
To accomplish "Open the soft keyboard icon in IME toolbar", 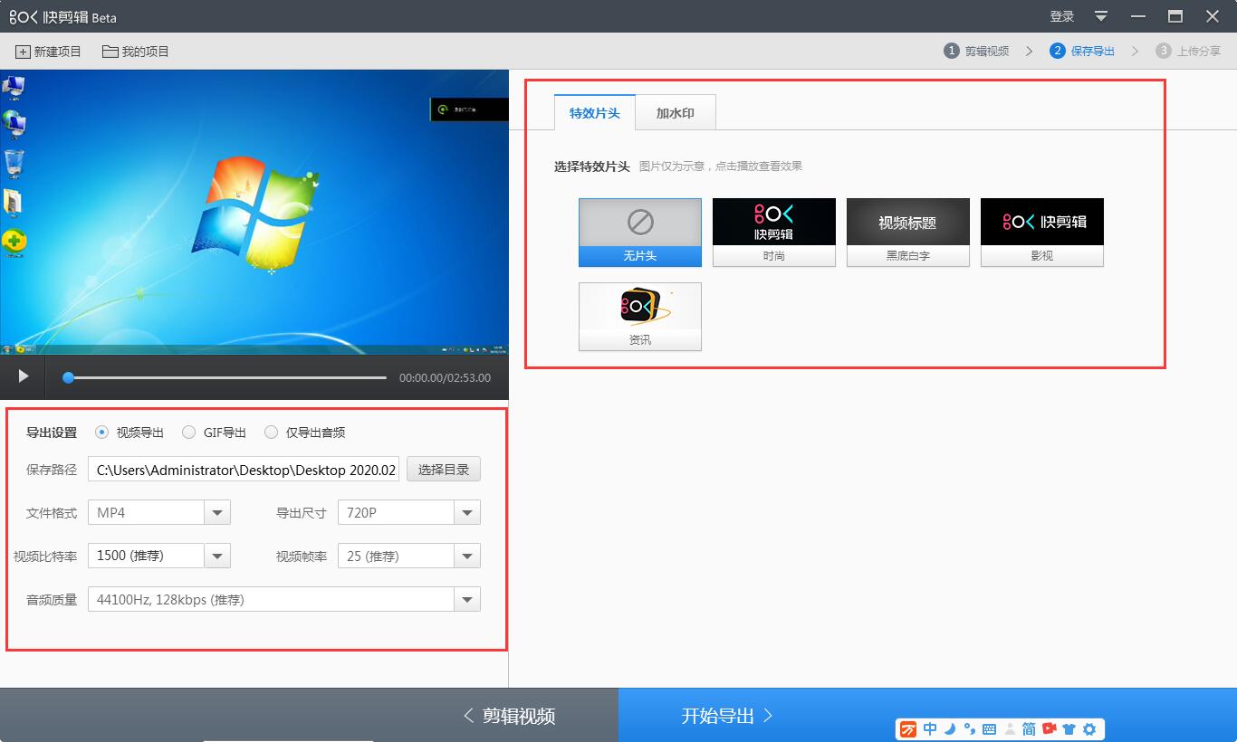I will pos(989,729).
